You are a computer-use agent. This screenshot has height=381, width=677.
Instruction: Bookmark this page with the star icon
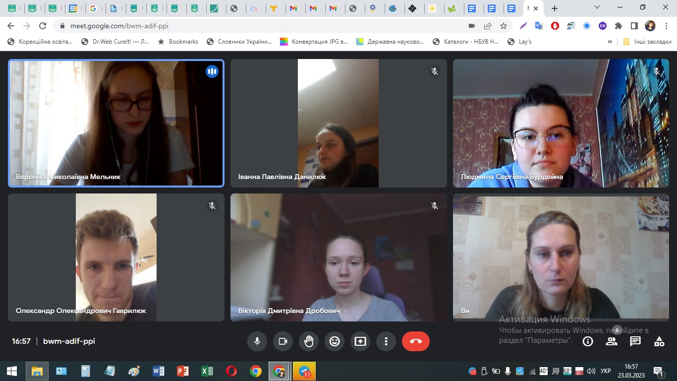[x=504, y=26]
